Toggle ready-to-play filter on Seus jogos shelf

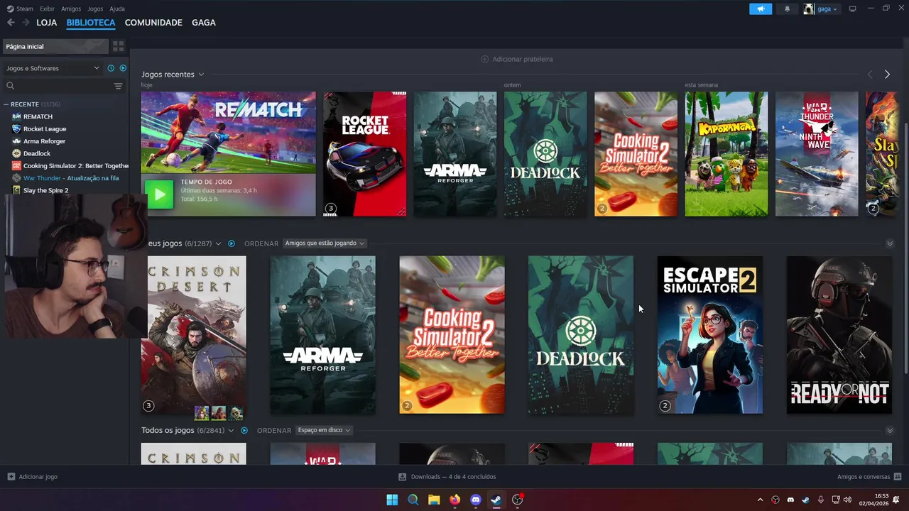[x=232, y=243]
